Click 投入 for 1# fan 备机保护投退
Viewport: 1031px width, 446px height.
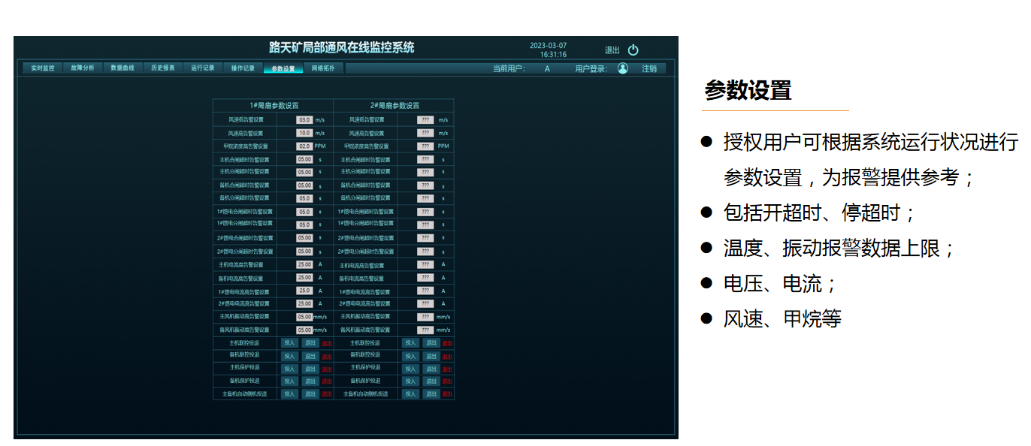pyautogui.click(x=290, y=381)
